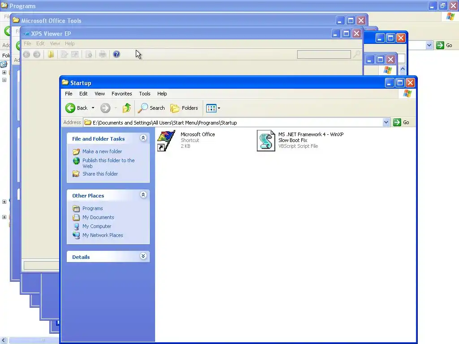The width and height of the screenshot is (459, 344).
Task: Click the Windows flag logo in Startup window
Action: coord(407,94)
